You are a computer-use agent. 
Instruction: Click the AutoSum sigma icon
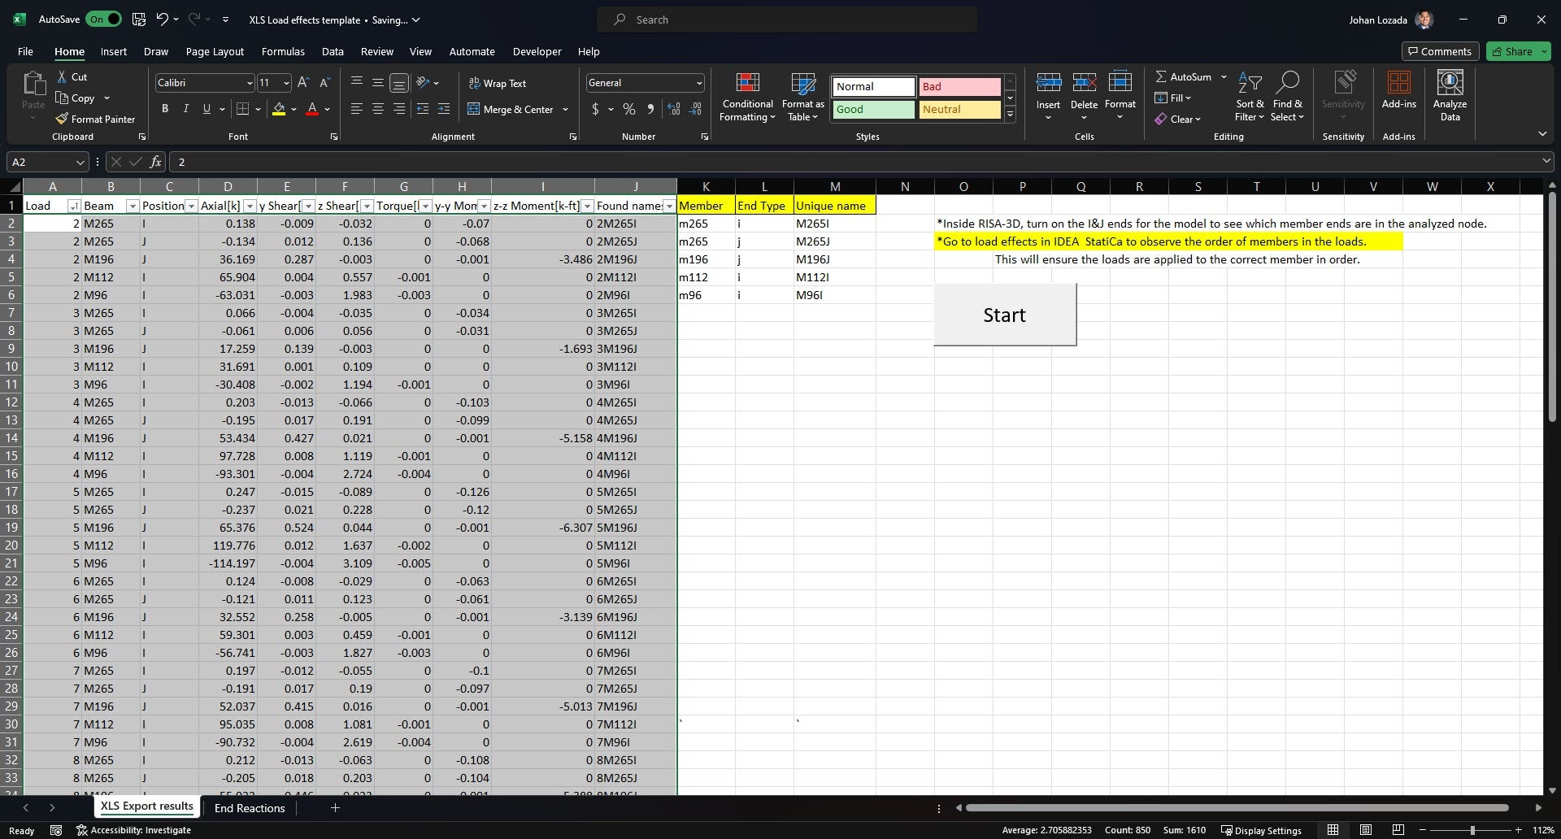(1161, 76)
